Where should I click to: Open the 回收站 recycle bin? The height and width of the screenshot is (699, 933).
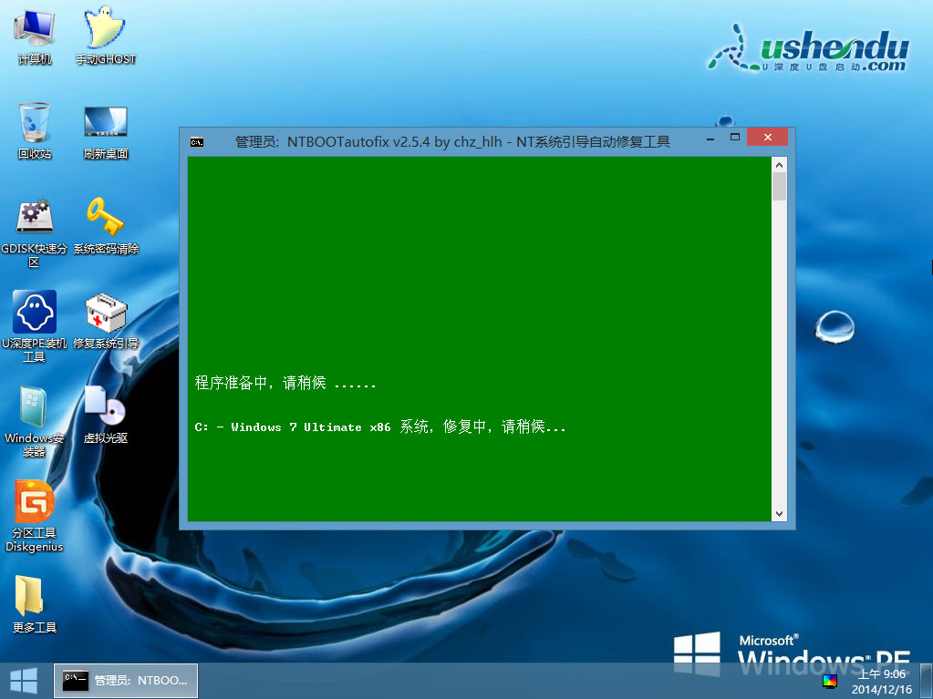pyautogui.click(x=35, y=123)
